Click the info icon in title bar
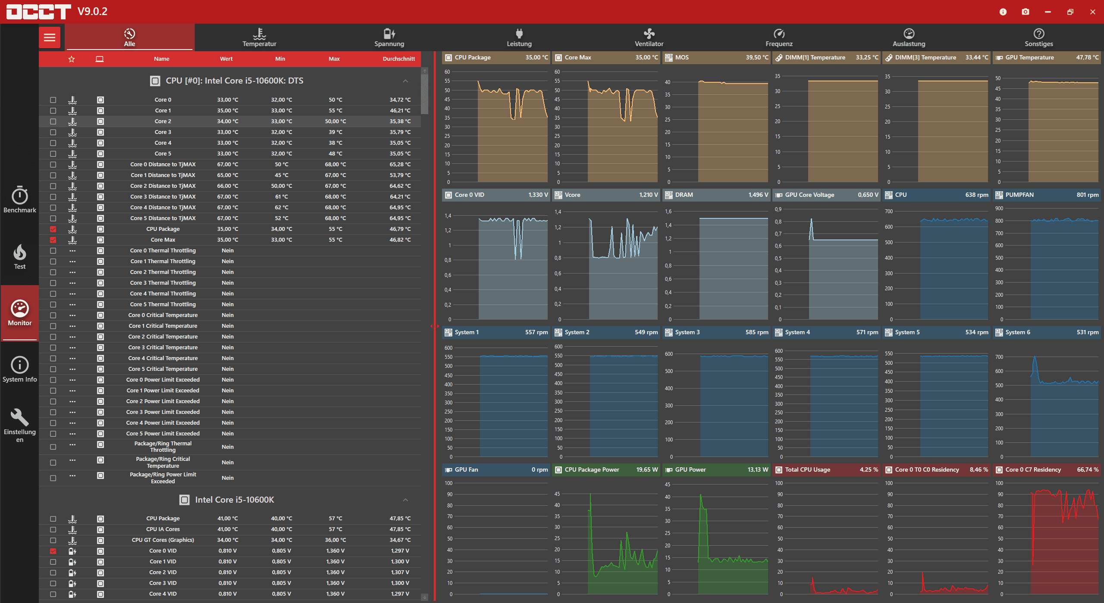This screenshot has width=1104, height=603. 1003,12
